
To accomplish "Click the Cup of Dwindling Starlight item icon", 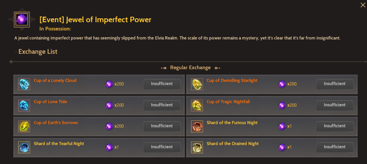I will tap(197, 84).
